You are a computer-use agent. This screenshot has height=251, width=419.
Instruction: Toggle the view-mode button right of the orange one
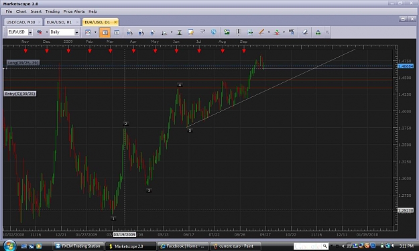pos(117,32)
